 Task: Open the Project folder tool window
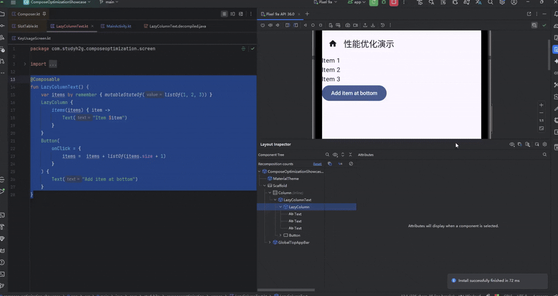(2, 14)
